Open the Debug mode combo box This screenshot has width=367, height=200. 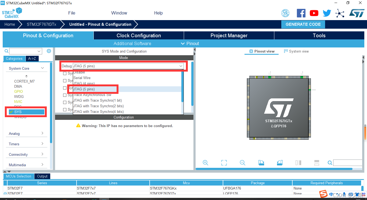click(128, 66)
